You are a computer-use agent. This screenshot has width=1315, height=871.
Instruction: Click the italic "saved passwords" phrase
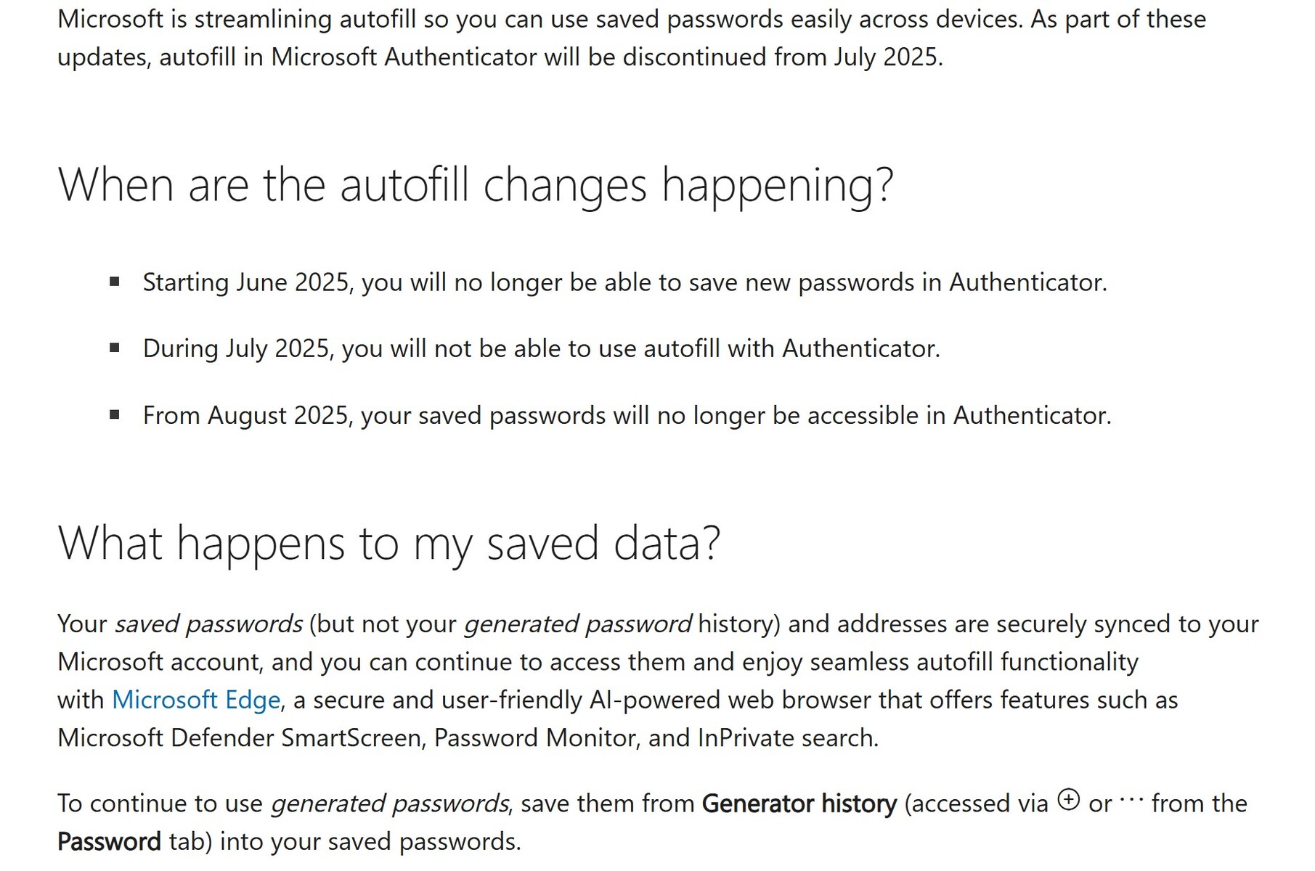pyautogui.click(x=208, y=624)
